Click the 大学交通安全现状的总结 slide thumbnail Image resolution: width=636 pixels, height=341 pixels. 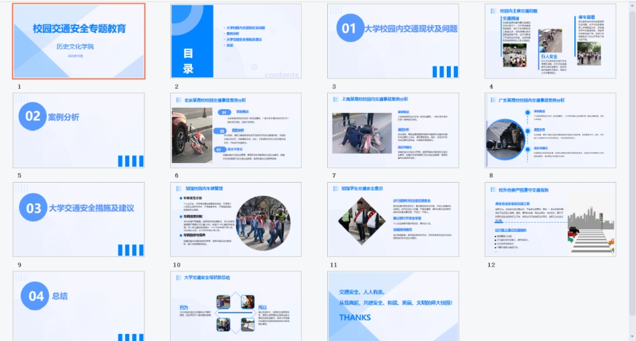point(236,306)
